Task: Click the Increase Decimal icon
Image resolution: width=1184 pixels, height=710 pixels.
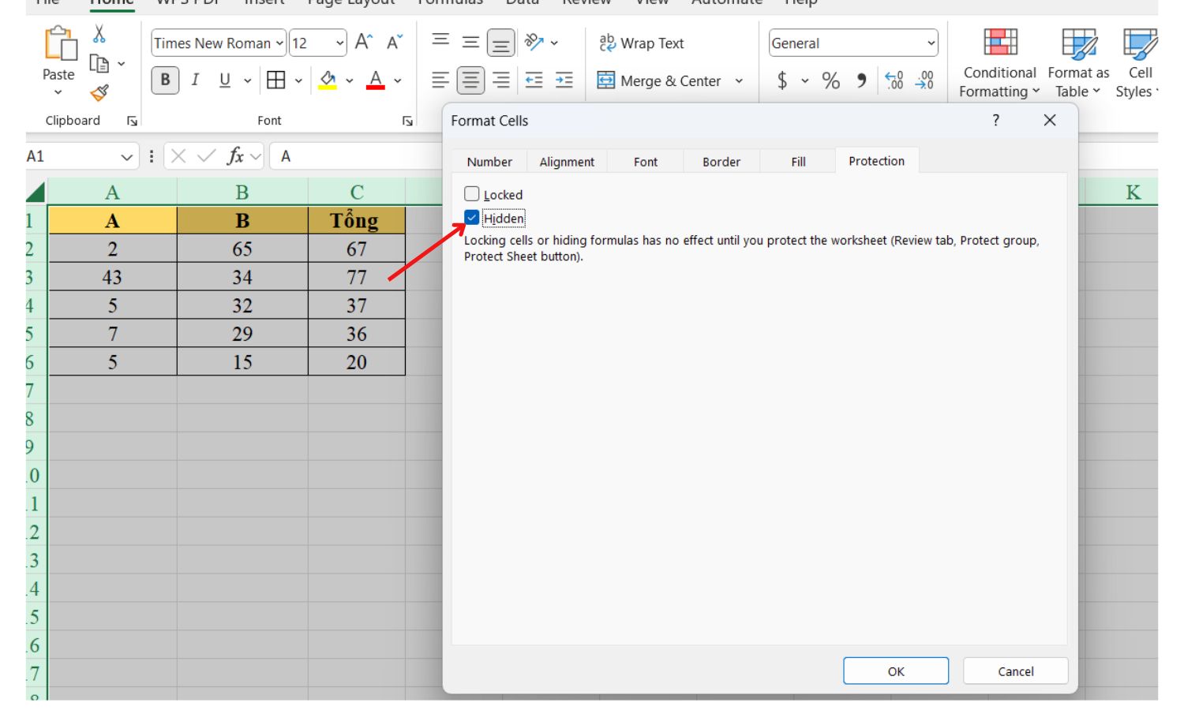Action: (892, 80)
